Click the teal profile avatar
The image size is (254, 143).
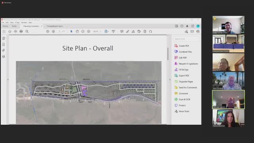[198, 26]
